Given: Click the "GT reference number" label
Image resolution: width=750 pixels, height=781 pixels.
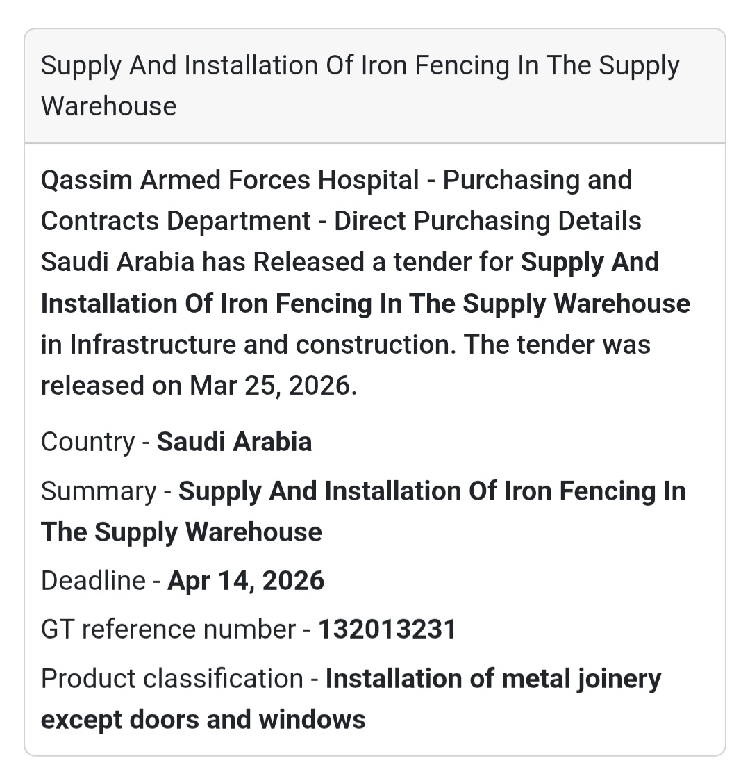Looking at the screenshot, I should click(168, 630).
